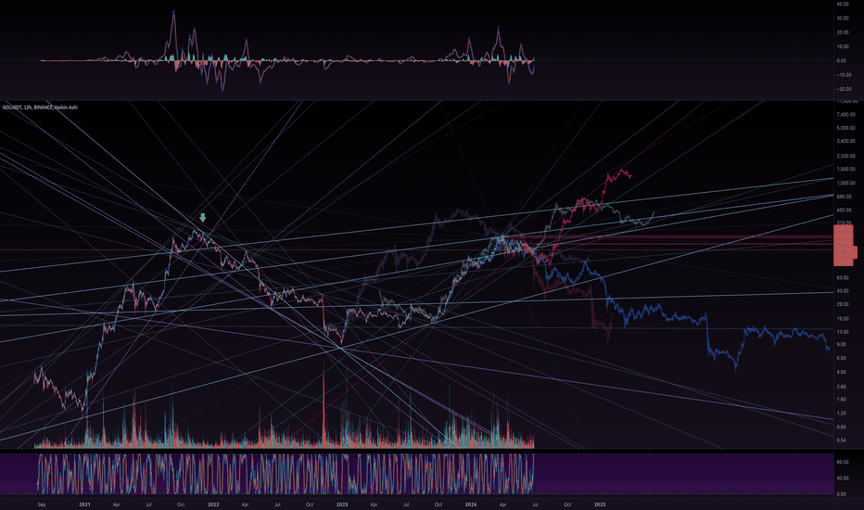This screenshot has width=864, height=510.
Task: Select the teal down-arrow marker on chart
Action: 203,218
